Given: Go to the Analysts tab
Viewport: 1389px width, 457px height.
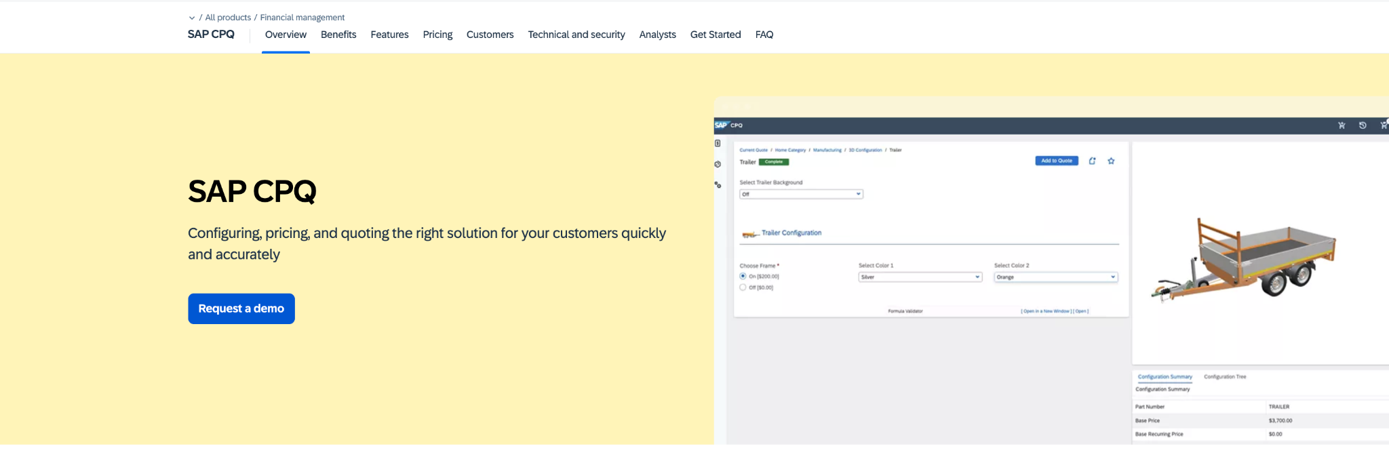Looking at the screenshot, I should coord(657,35).
